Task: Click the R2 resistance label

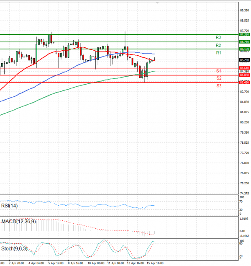Action: tap(218, 45)
